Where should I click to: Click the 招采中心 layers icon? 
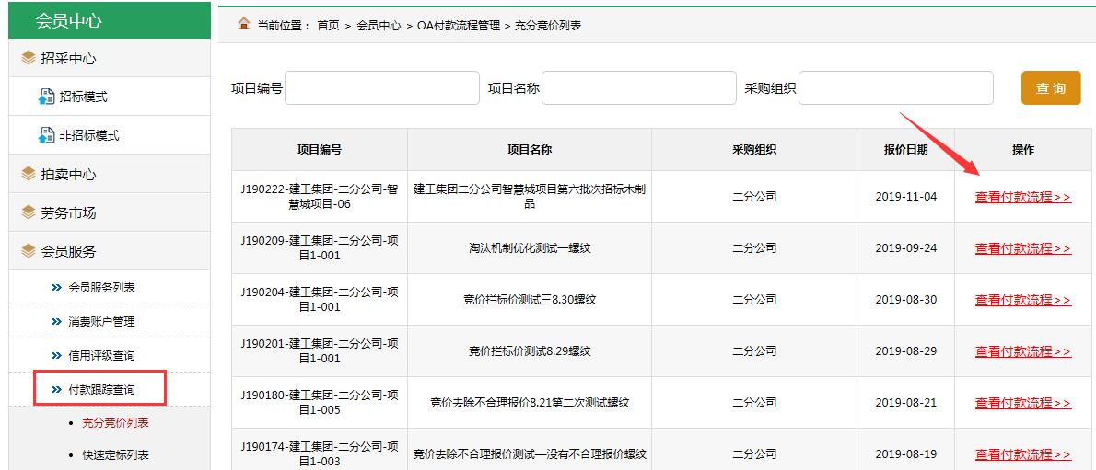[x=28, y=58]
